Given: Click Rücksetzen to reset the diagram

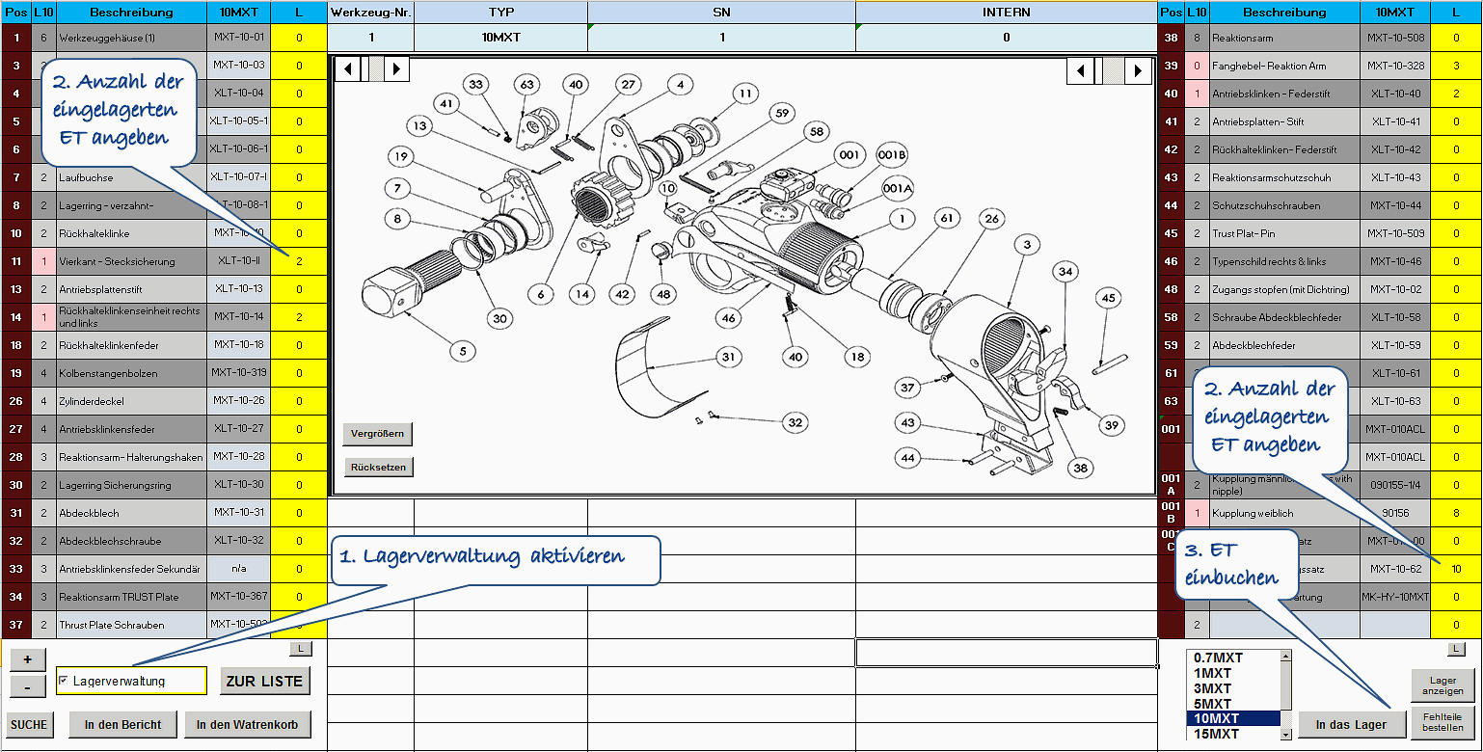Looking at the screenshot, I should coord(377,468).
